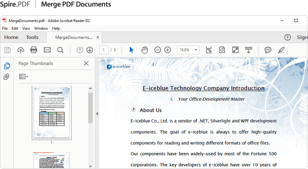Show Page Thumbnails panel icon in sidebar

[x=7, y=66]
